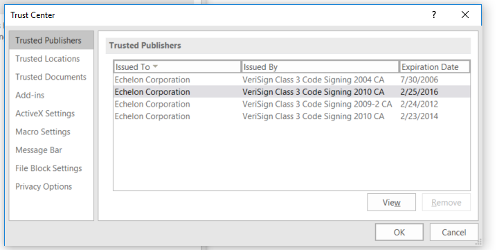The width and height of the screenshot is (497, 250).
Task: Select the certificate expiring 2/23/2014
Action: (x=291, y=116)
